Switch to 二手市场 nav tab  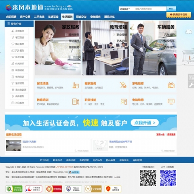click(x=39, y=17)
